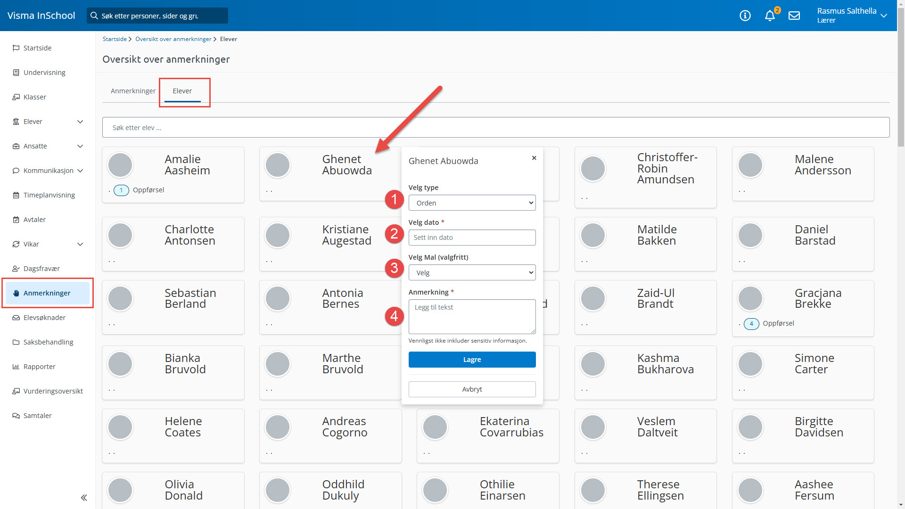This screenshot has height=509, width=905.
Task: Click the Anmerkning text area
Action: (472, 316)
